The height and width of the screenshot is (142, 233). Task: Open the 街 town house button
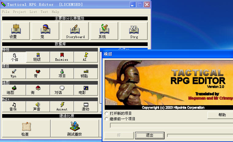pos(38,90)
